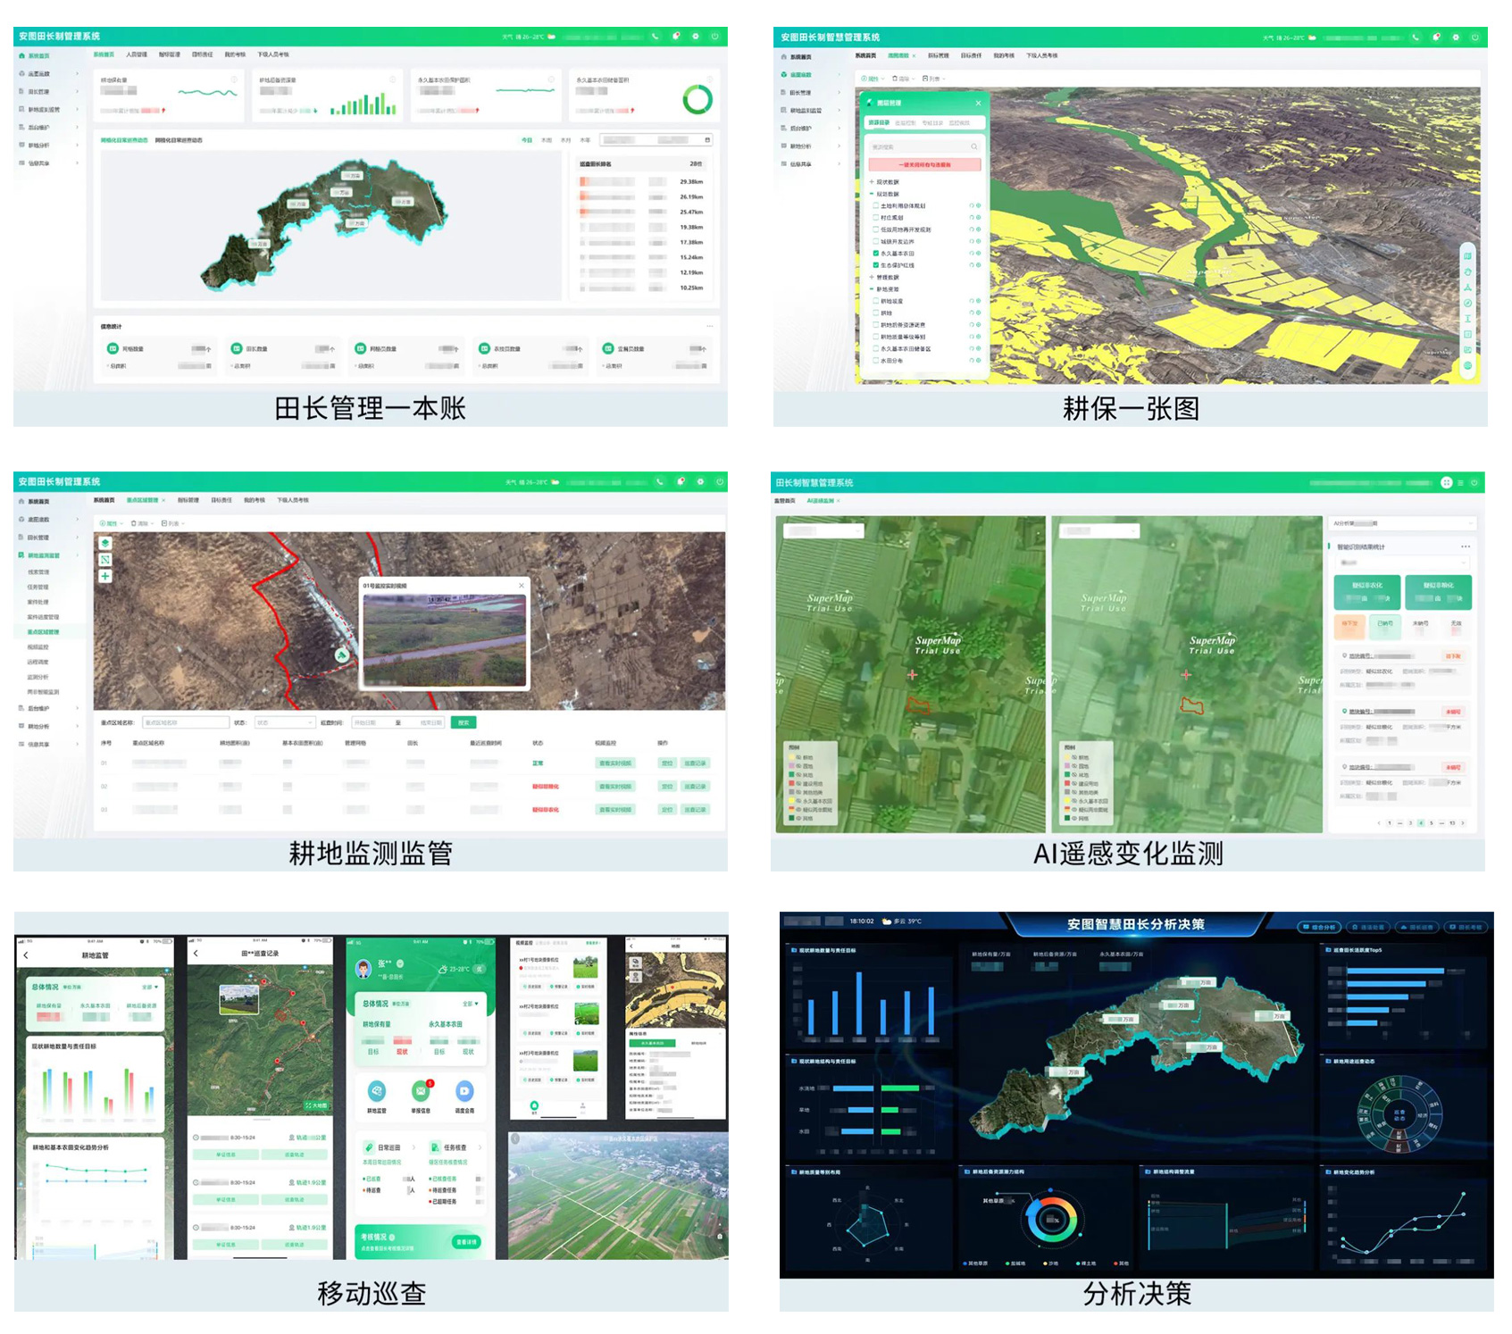Tap the 调度会商 video icon
This screenshot has height=1334, width=1512.
tap(464, 1091)
